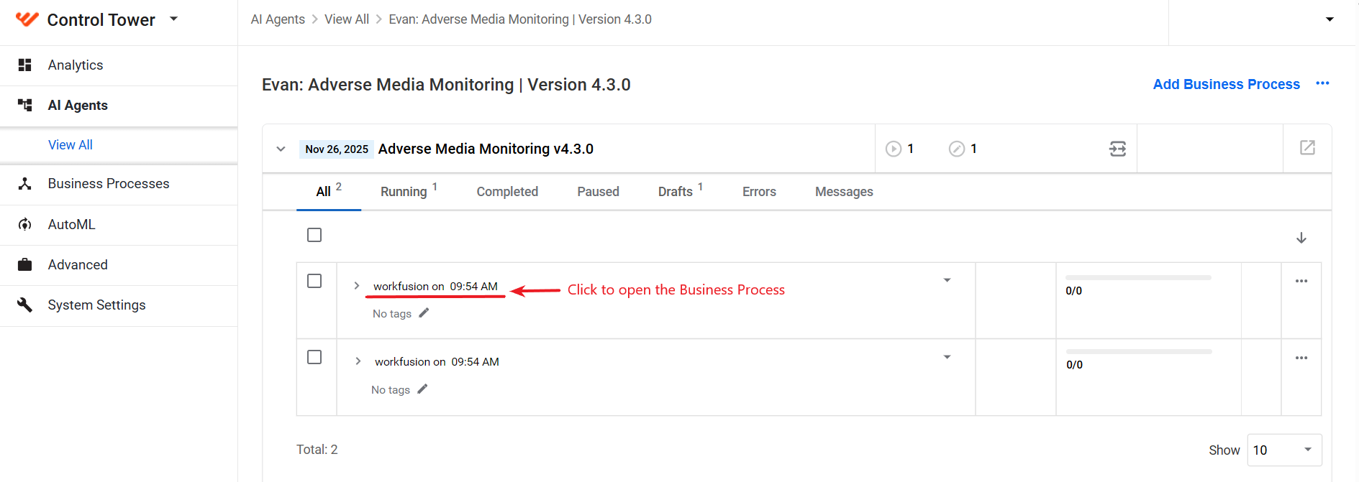Expand the second workfusion row chevron

pos(358,361)
